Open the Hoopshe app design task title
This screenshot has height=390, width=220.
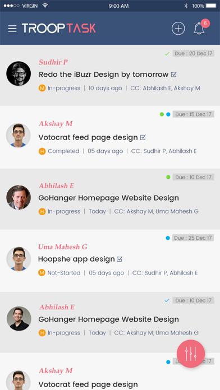76,259
